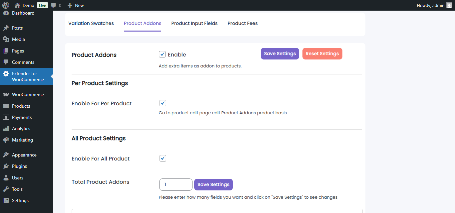Toggle the Enable For Per Product checkbox
Viewport: 455px width, 213px height.
tap(163, 103)
